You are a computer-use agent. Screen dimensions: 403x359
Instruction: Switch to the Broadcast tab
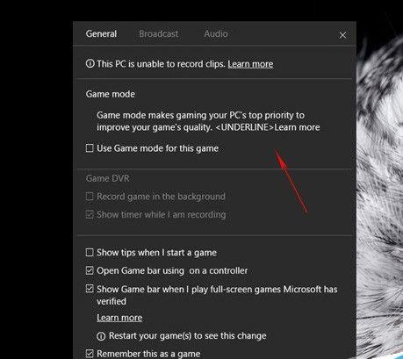tap(158, 34)
